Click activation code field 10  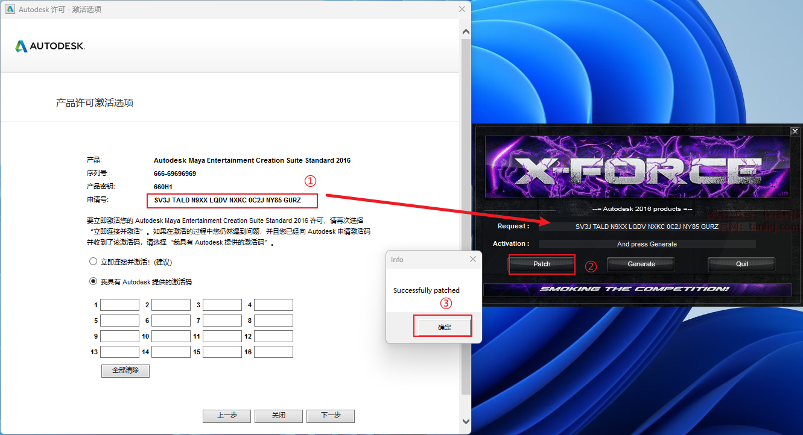coord(171,336)
